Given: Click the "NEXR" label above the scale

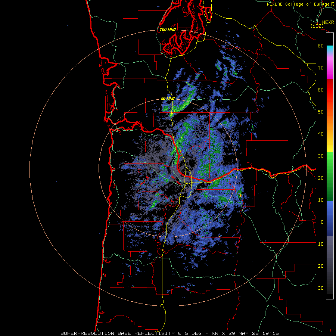Looking at the screenshot, I should pos(328,22).
